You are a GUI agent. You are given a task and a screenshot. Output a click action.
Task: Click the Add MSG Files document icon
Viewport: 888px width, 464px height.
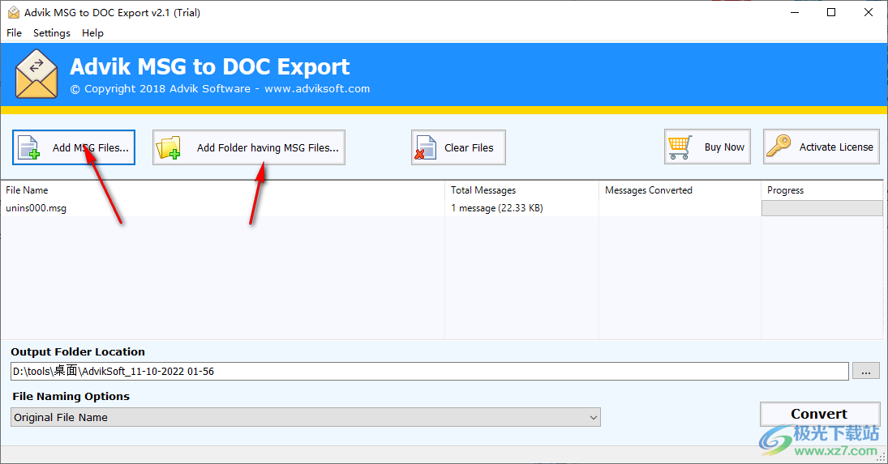[x=29, y=147]
